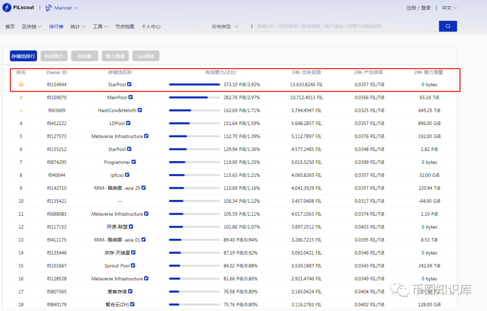Viewport: 487px width, 311px height.
Task: Click the 注册 / 登录 link
Action: [x=418, y=8]
